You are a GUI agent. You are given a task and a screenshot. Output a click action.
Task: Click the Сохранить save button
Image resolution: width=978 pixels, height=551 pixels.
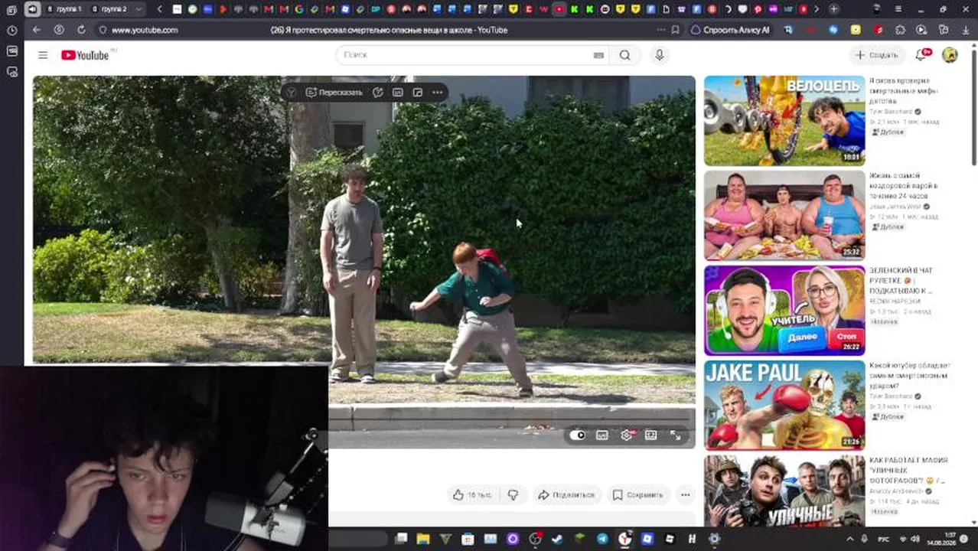pos(638,495)
